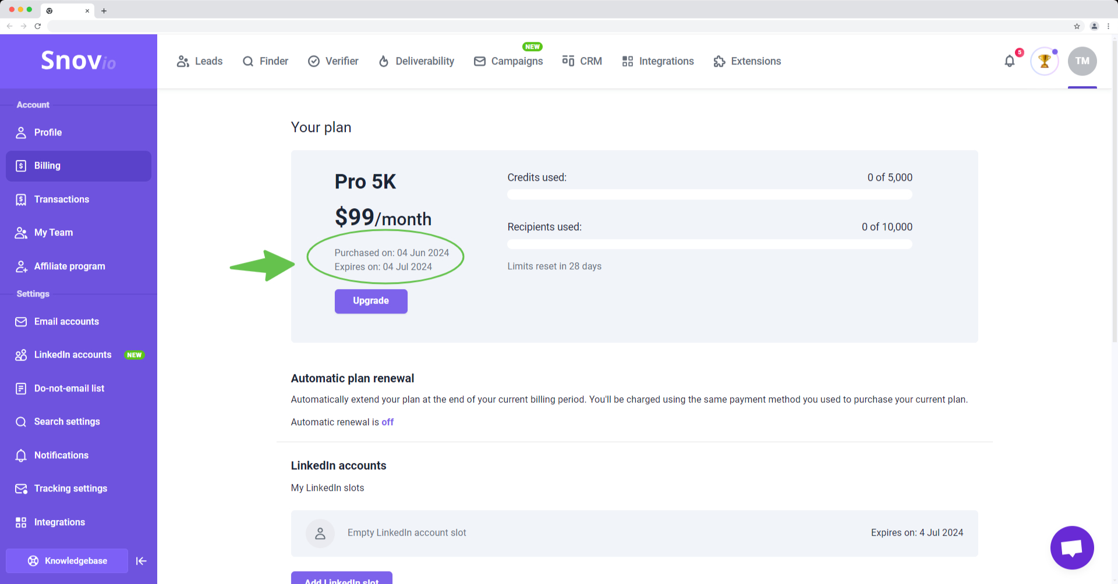The height and width of the screenshot is (584, 1118).
Task: Open notifications bell
Action: tap(1010, 61)
